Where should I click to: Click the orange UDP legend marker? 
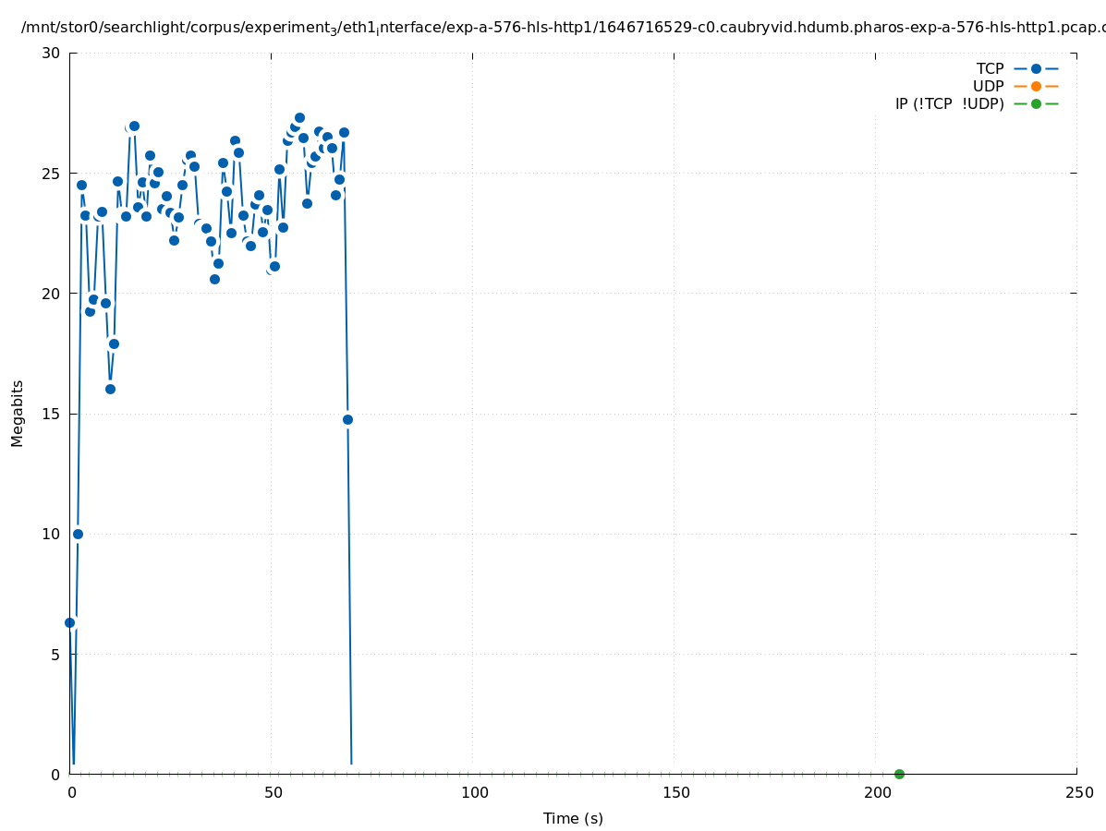pos(1036,86)
